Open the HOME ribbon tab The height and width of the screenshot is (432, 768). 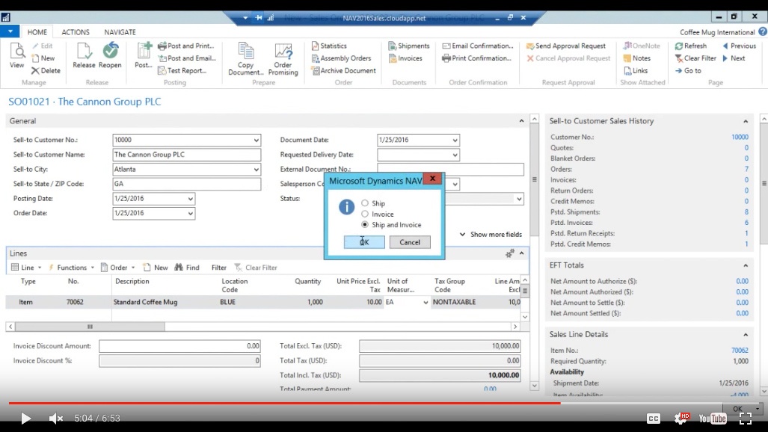click(37, 32)
